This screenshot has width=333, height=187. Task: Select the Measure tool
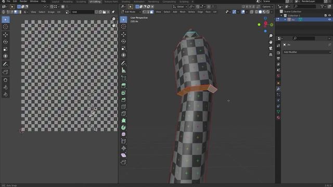point(124,70)
